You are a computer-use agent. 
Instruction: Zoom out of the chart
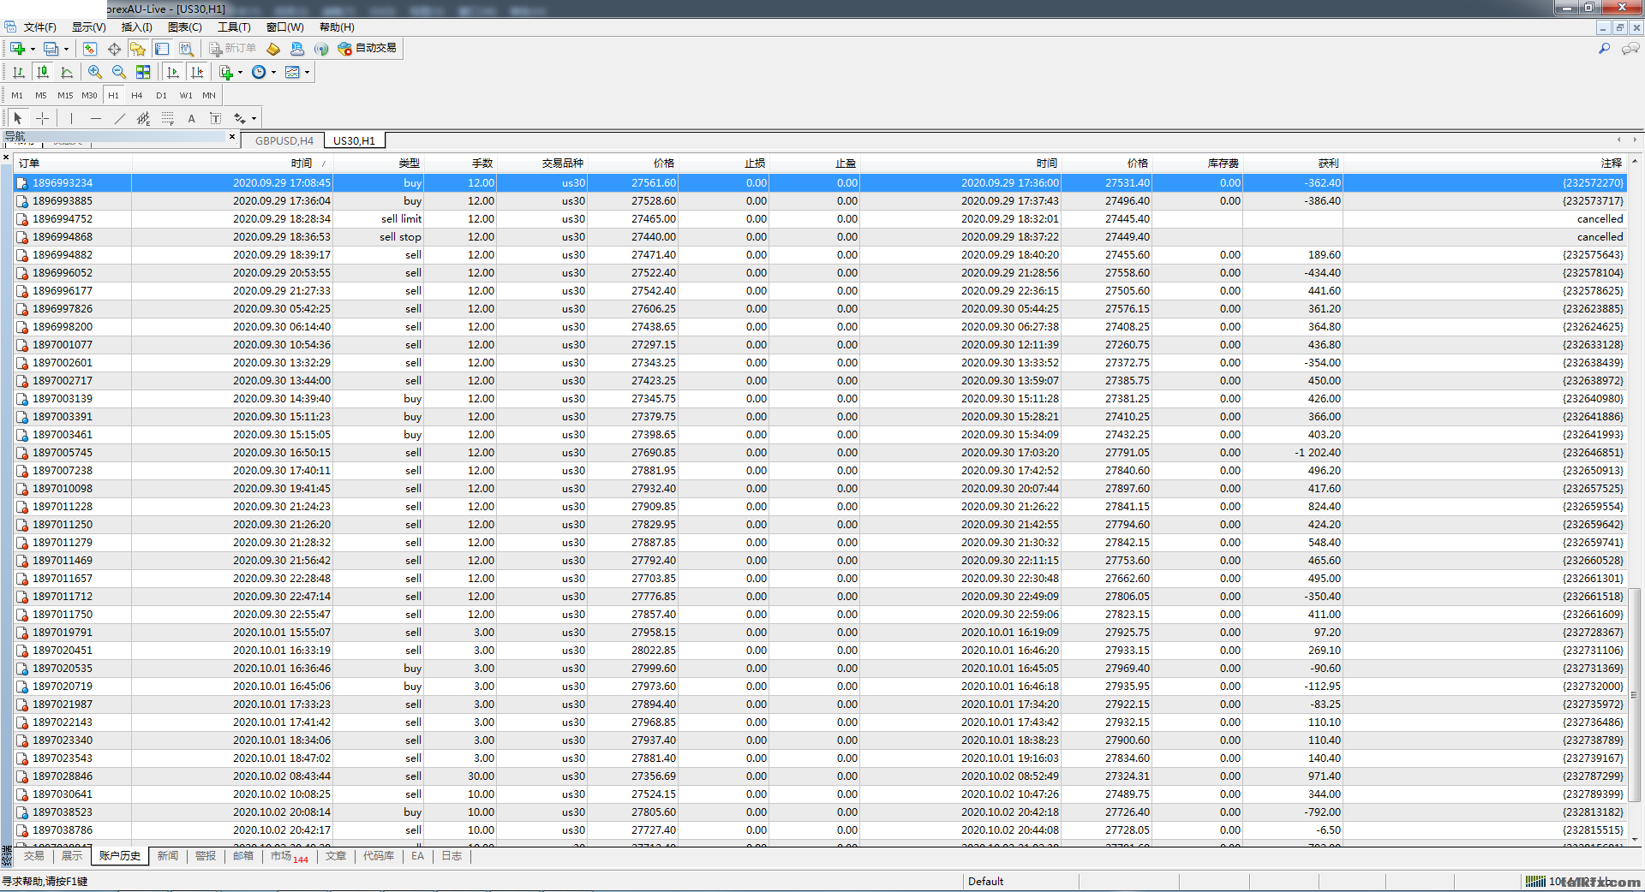[119, 73]
